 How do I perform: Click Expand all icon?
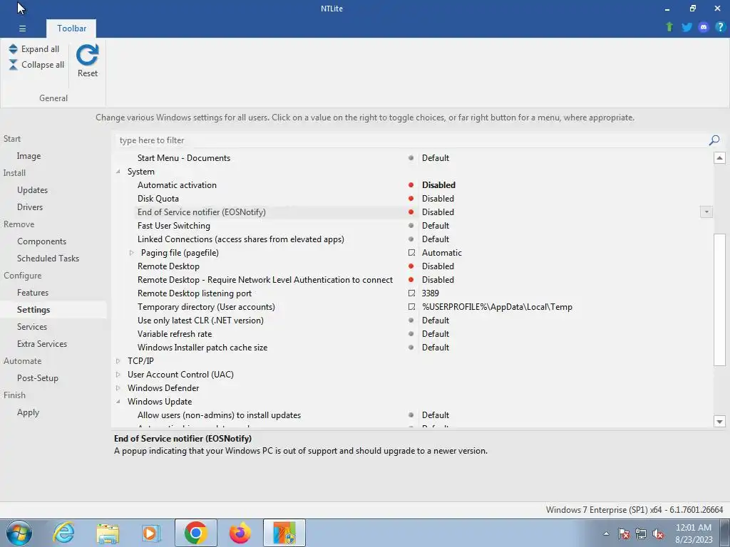pos(13,49)
